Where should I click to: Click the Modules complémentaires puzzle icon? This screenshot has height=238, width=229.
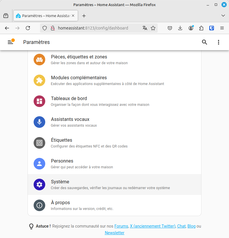pos(39,80)
